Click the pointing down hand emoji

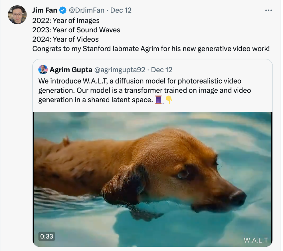(169, 100)
